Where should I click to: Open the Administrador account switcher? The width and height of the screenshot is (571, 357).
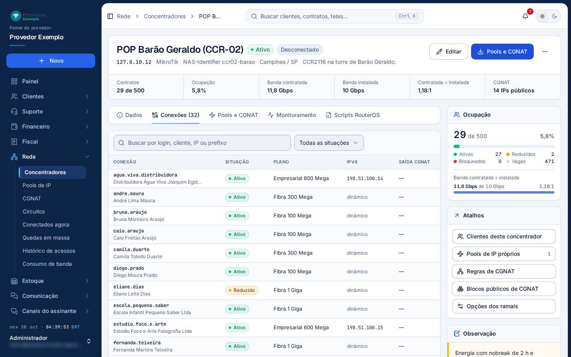tap(51, 341)
